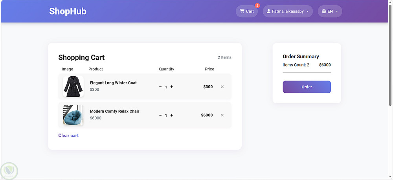
Task: Remove the Modern Comfy Relax Chair item
Action: pyautogui.click(x=222, y=115)
